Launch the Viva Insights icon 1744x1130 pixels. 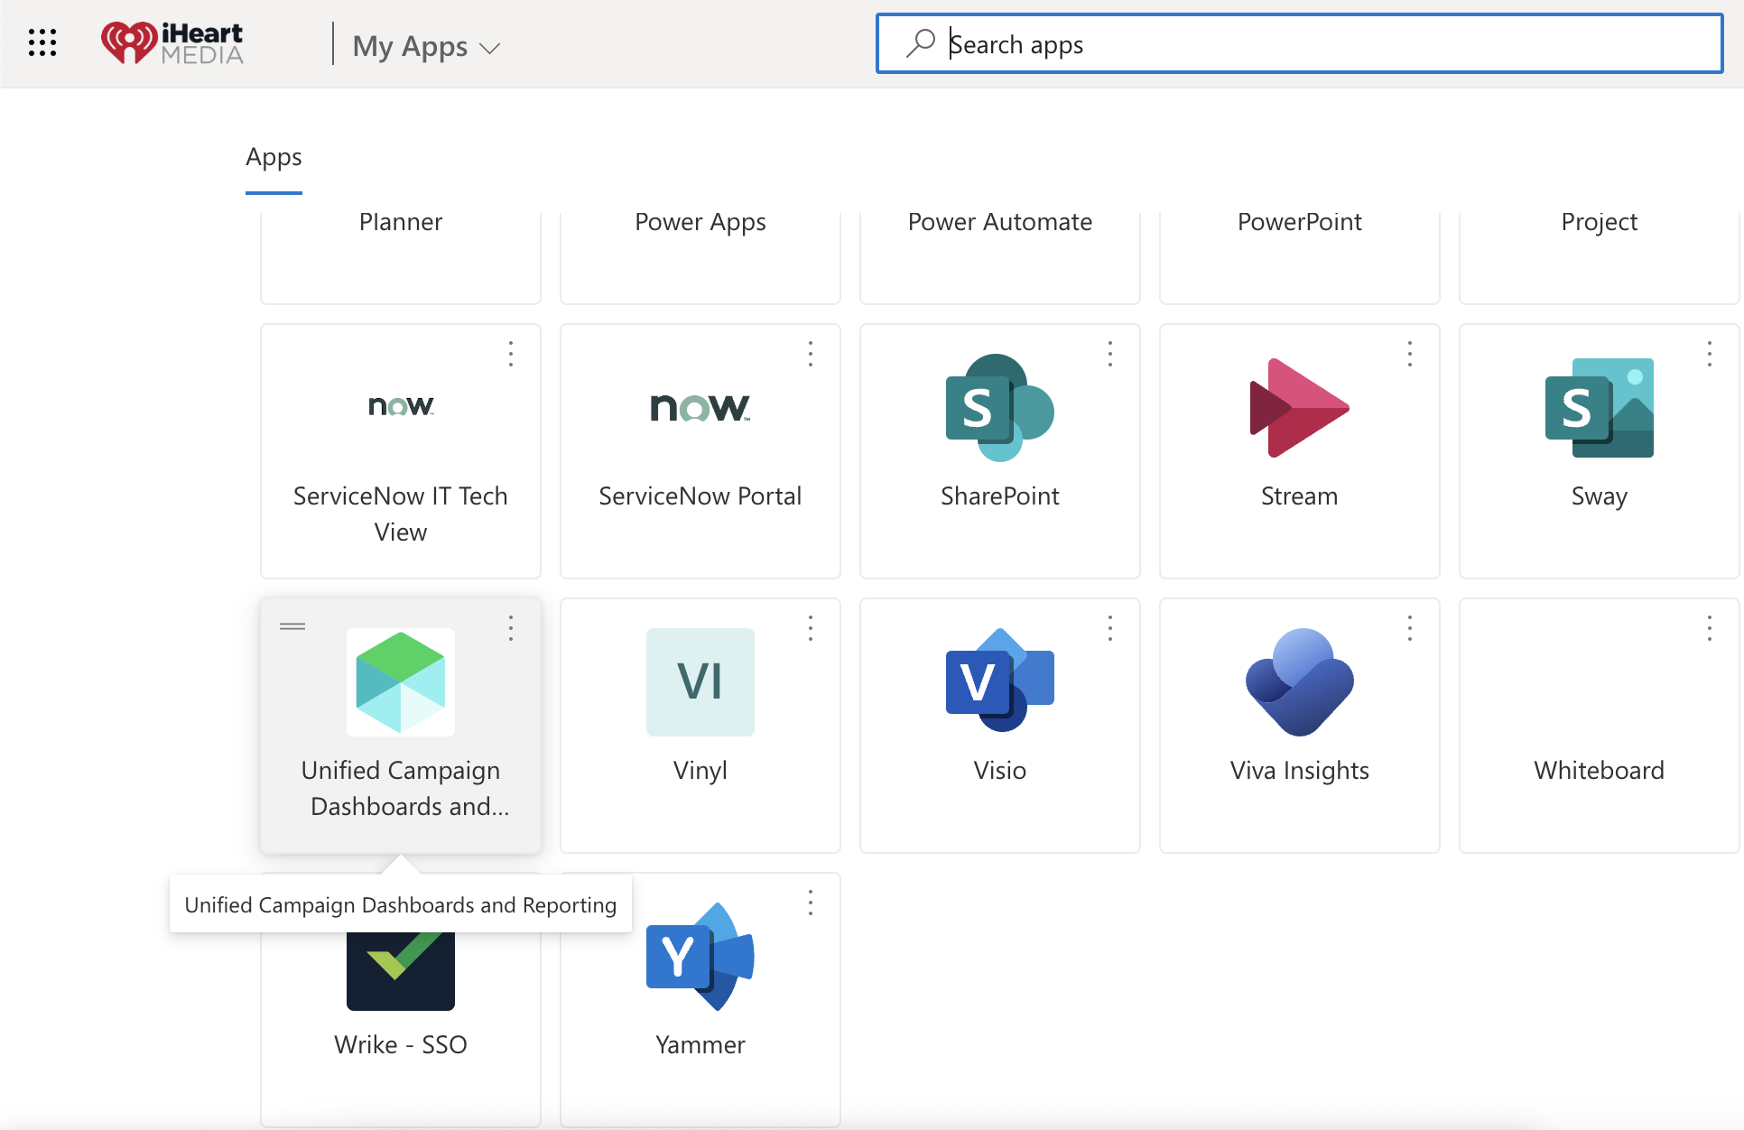1300,682
